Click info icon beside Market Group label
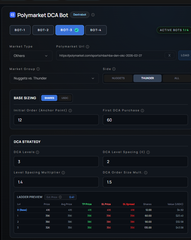This screenshot has width=191, height=240. pyautogui.click(x=38, y=69)
